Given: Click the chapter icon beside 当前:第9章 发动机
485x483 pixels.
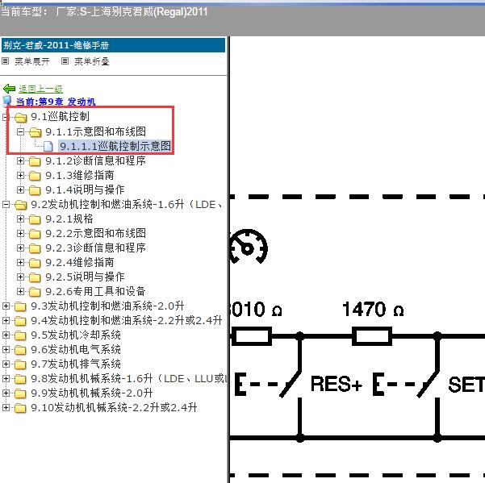Looking at the screenshot, I should [7, 101].
